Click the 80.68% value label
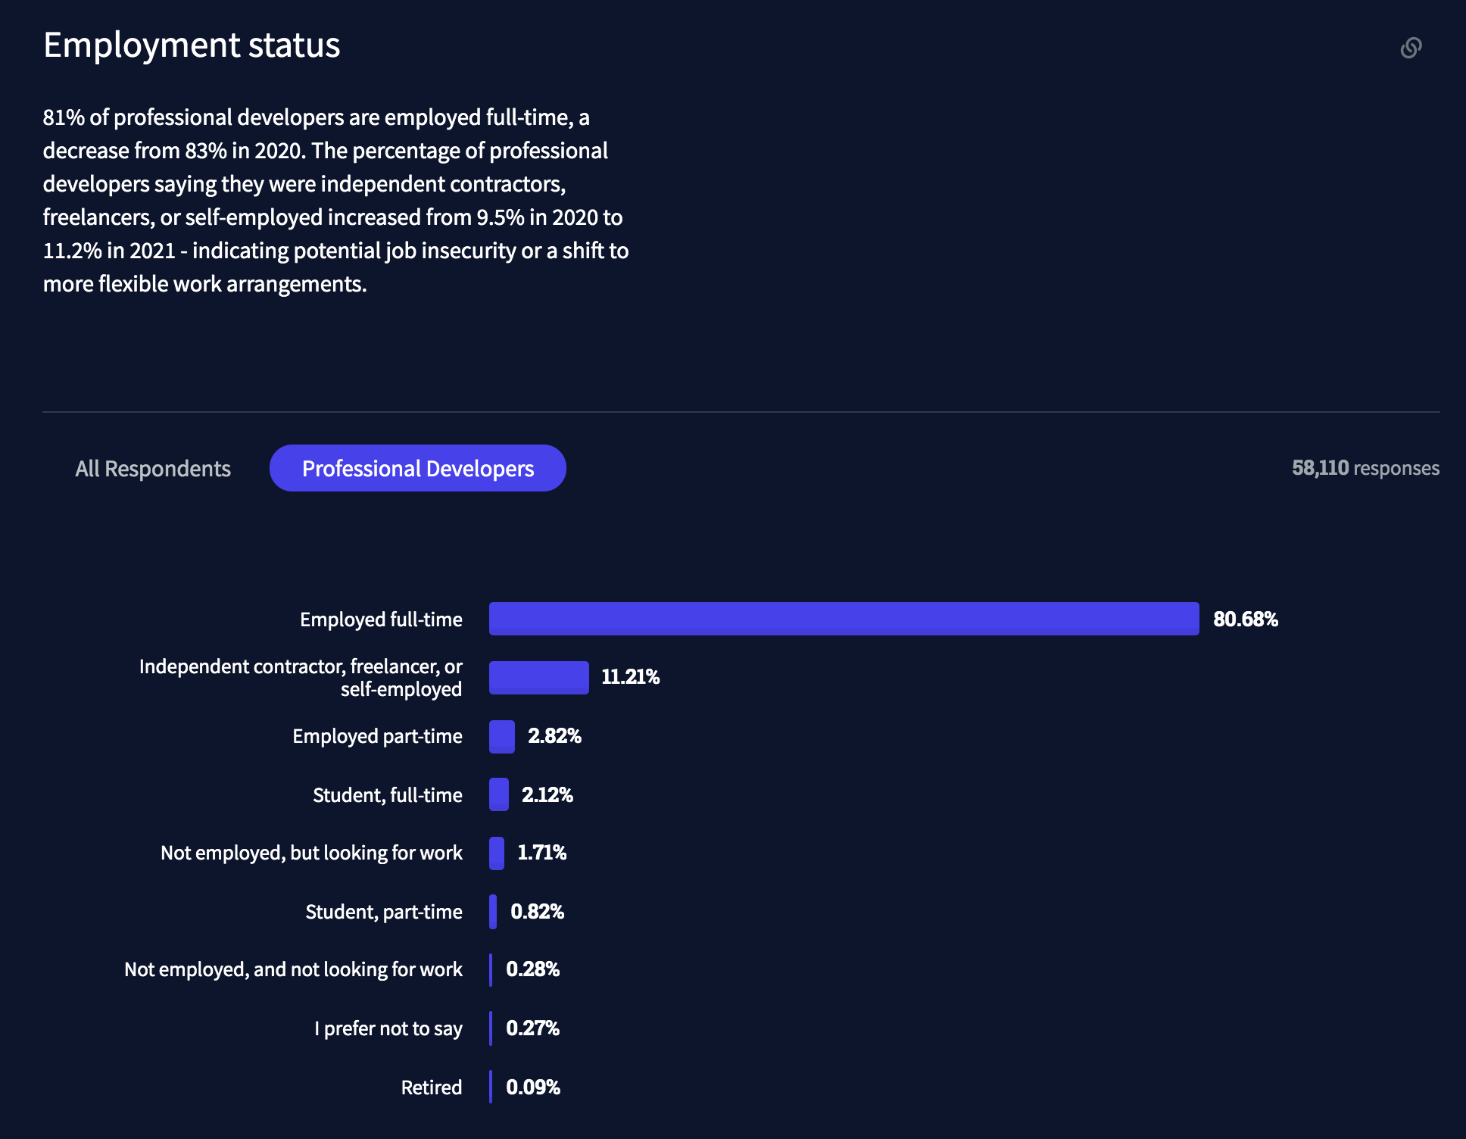 (x=1245, y=619)
